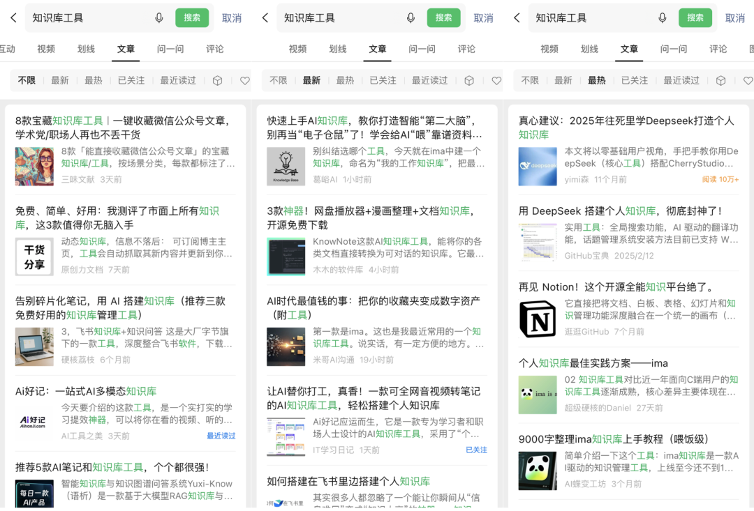Tap the microphone icon in the right search bar
Image resolution: width=754 pixels, height=511 pixels.
[x=662, y=18]
